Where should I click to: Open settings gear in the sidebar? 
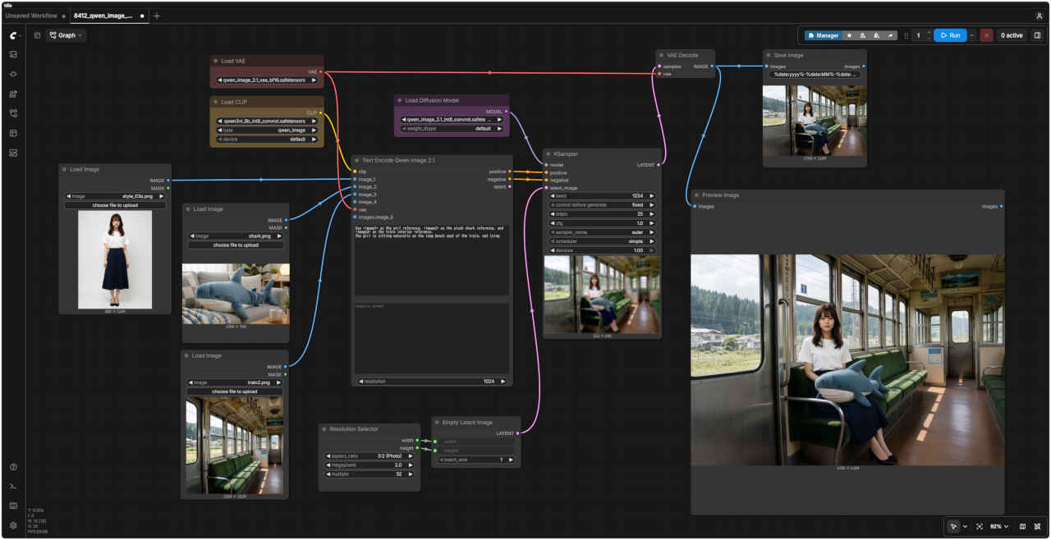13,525
